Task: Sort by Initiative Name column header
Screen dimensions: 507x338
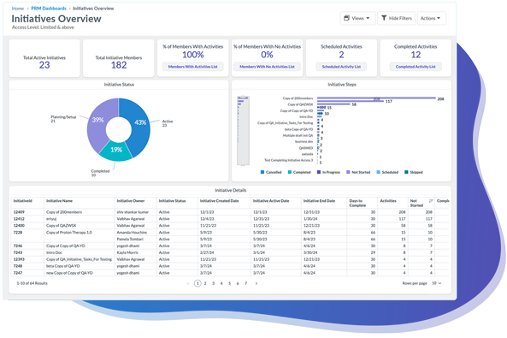Action: 59,201
